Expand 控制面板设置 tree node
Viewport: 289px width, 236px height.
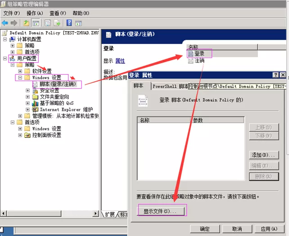tap(20, 135)
